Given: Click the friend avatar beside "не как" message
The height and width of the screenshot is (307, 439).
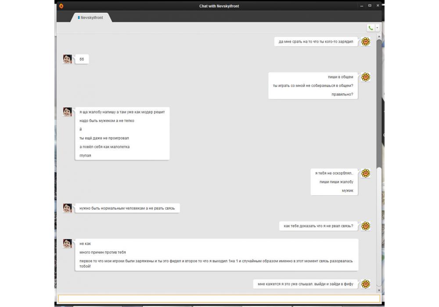Looking at the screenshot, I should (x=68, y=243).
